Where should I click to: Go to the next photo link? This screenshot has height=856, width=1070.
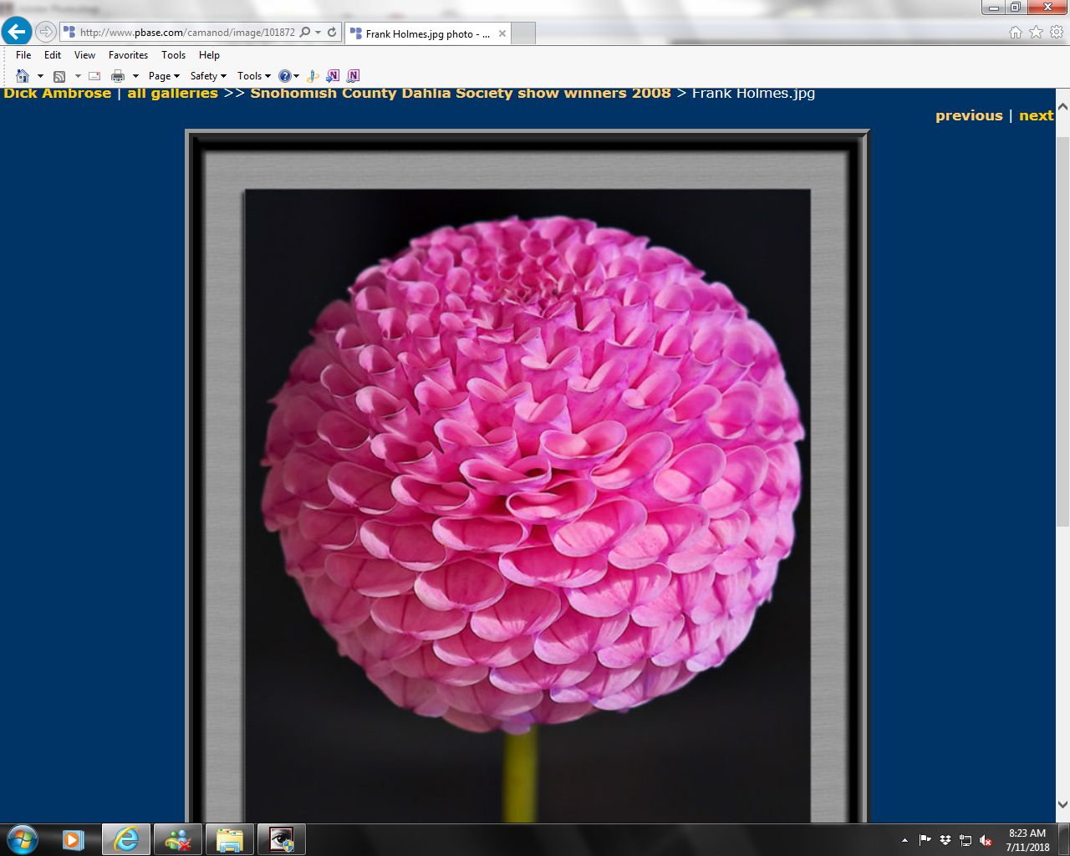pyautogui.click(x=1037, y=115)
